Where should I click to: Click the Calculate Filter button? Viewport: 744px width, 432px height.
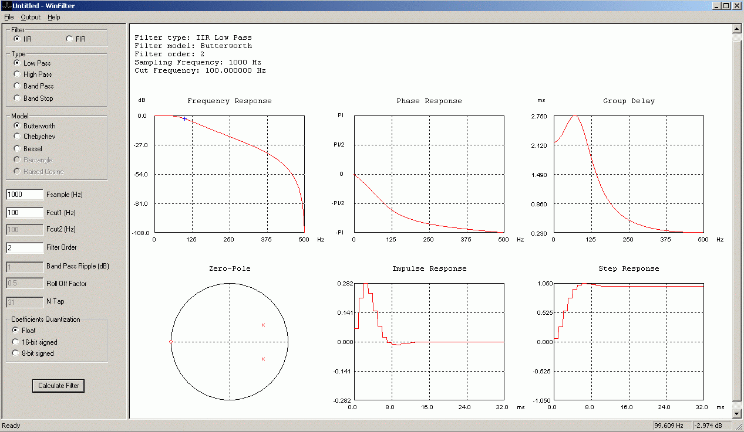tap(59, 386)
